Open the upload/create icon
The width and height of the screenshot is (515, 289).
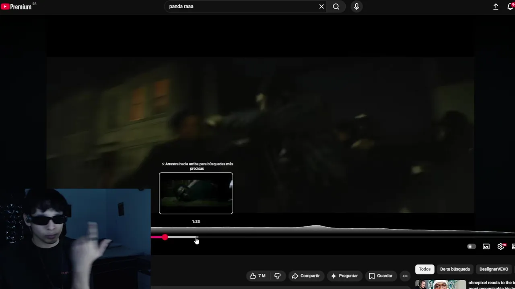496,6
